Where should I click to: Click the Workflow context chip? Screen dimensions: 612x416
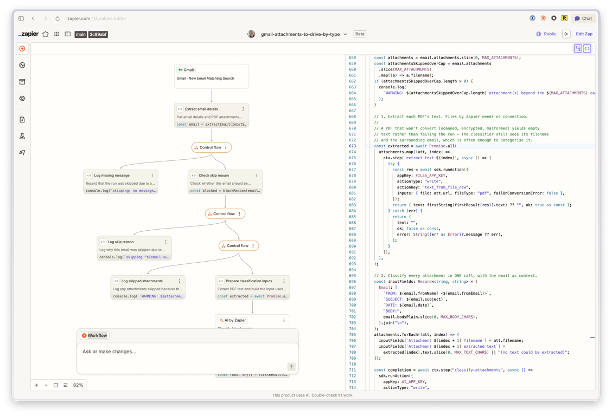click(94, 335)
